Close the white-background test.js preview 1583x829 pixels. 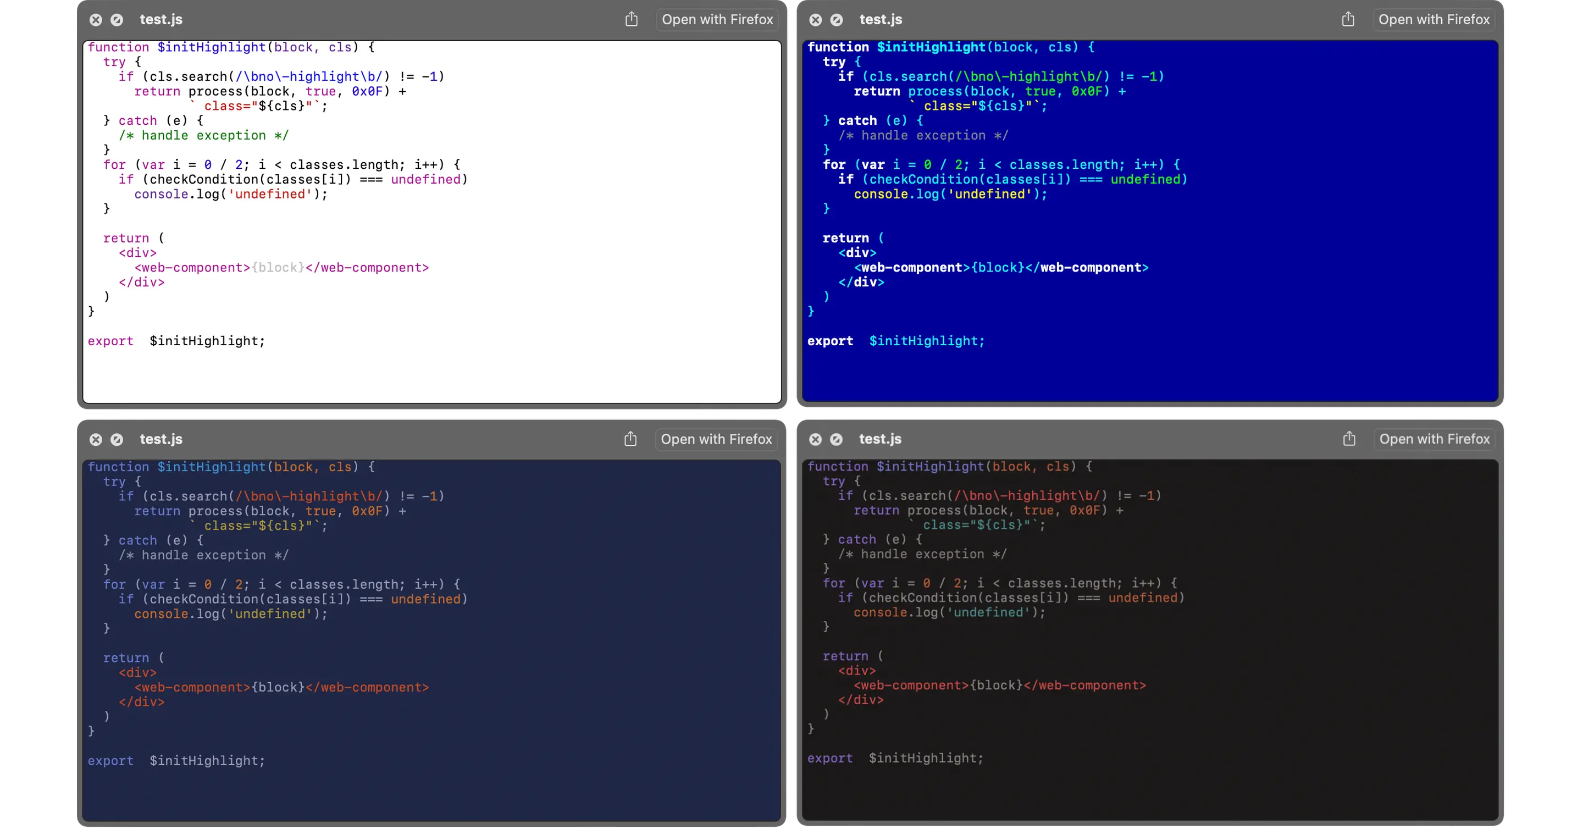tap(96, 20)
